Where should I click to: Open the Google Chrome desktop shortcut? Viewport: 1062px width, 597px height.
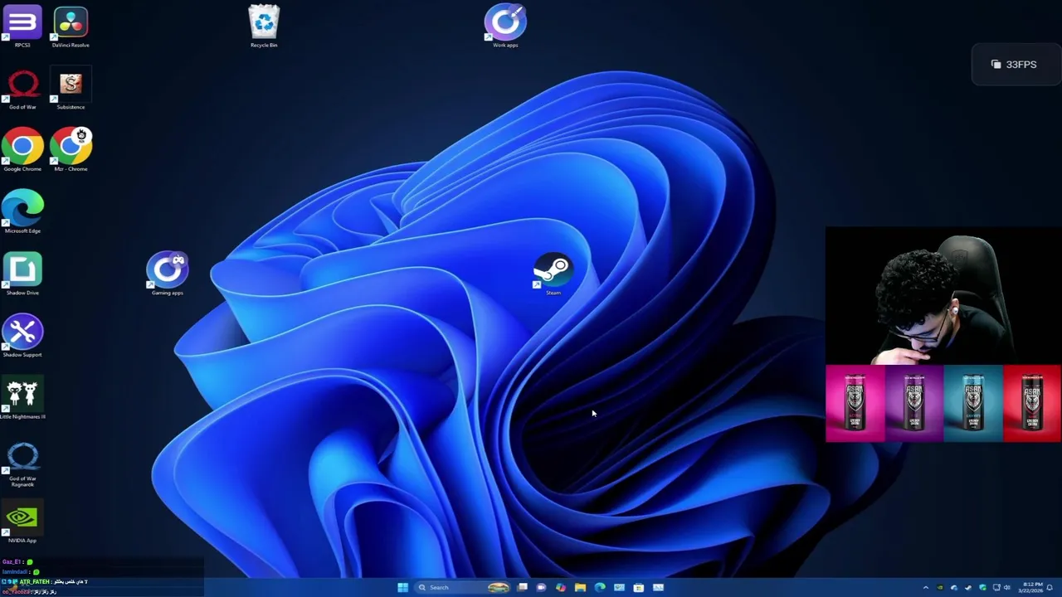point(22,149)
